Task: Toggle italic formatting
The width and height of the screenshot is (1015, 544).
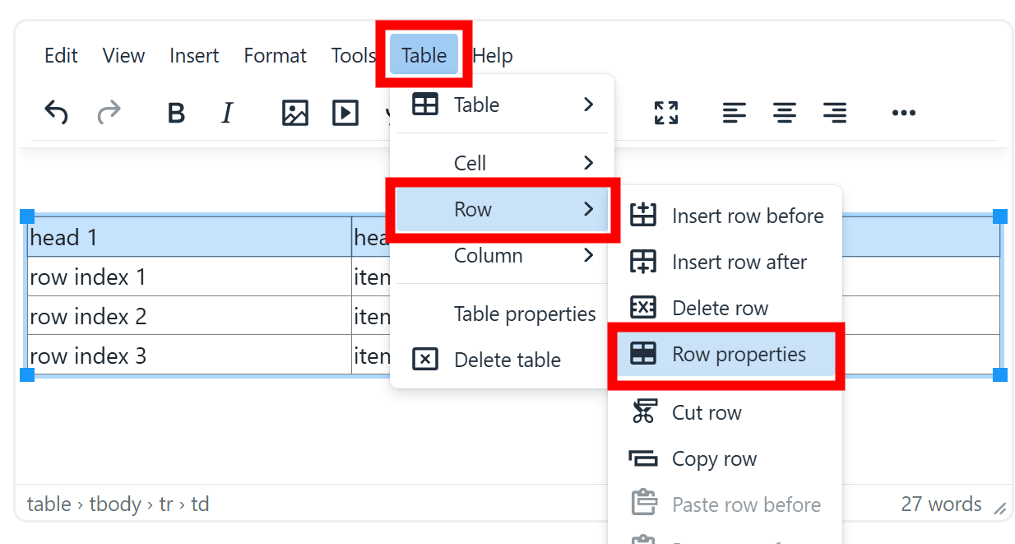Action: 227,113
